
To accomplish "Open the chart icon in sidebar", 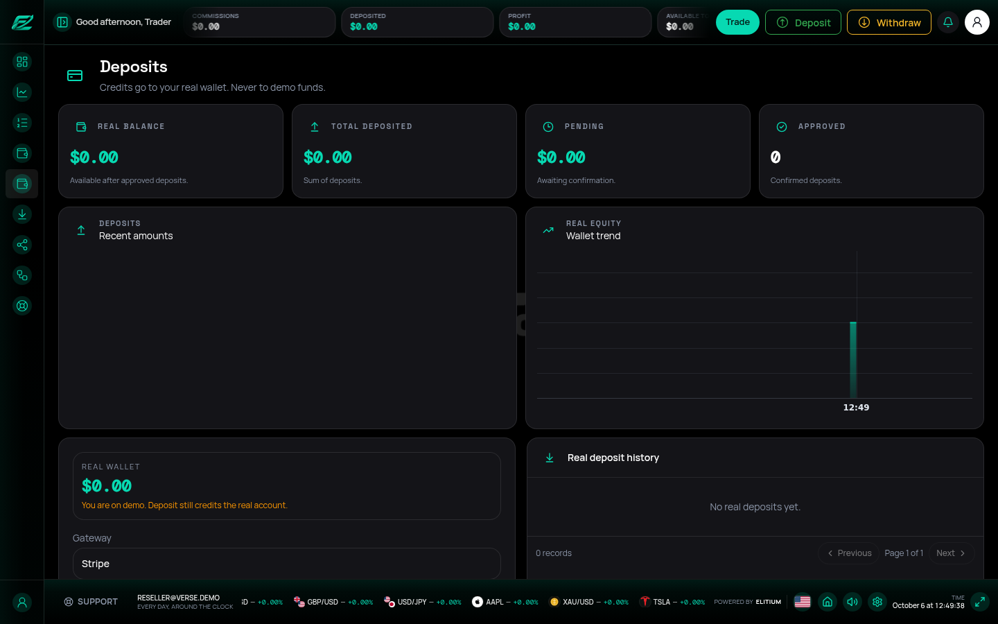I will coord(22,92).
